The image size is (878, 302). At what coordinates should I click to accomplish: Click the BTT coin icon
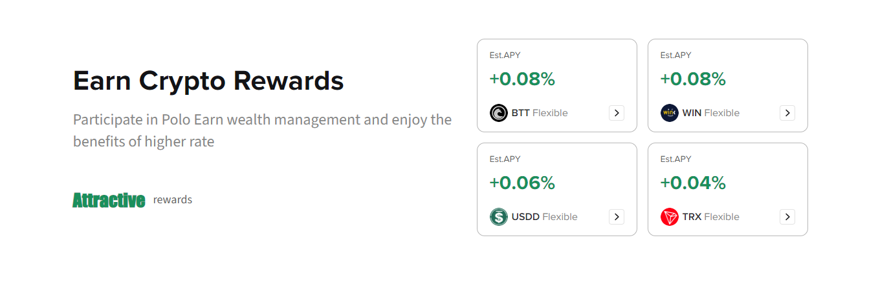498,113
